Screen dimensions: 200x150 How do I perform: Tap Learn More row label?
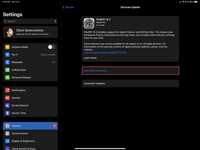click(x=90, y=58)
